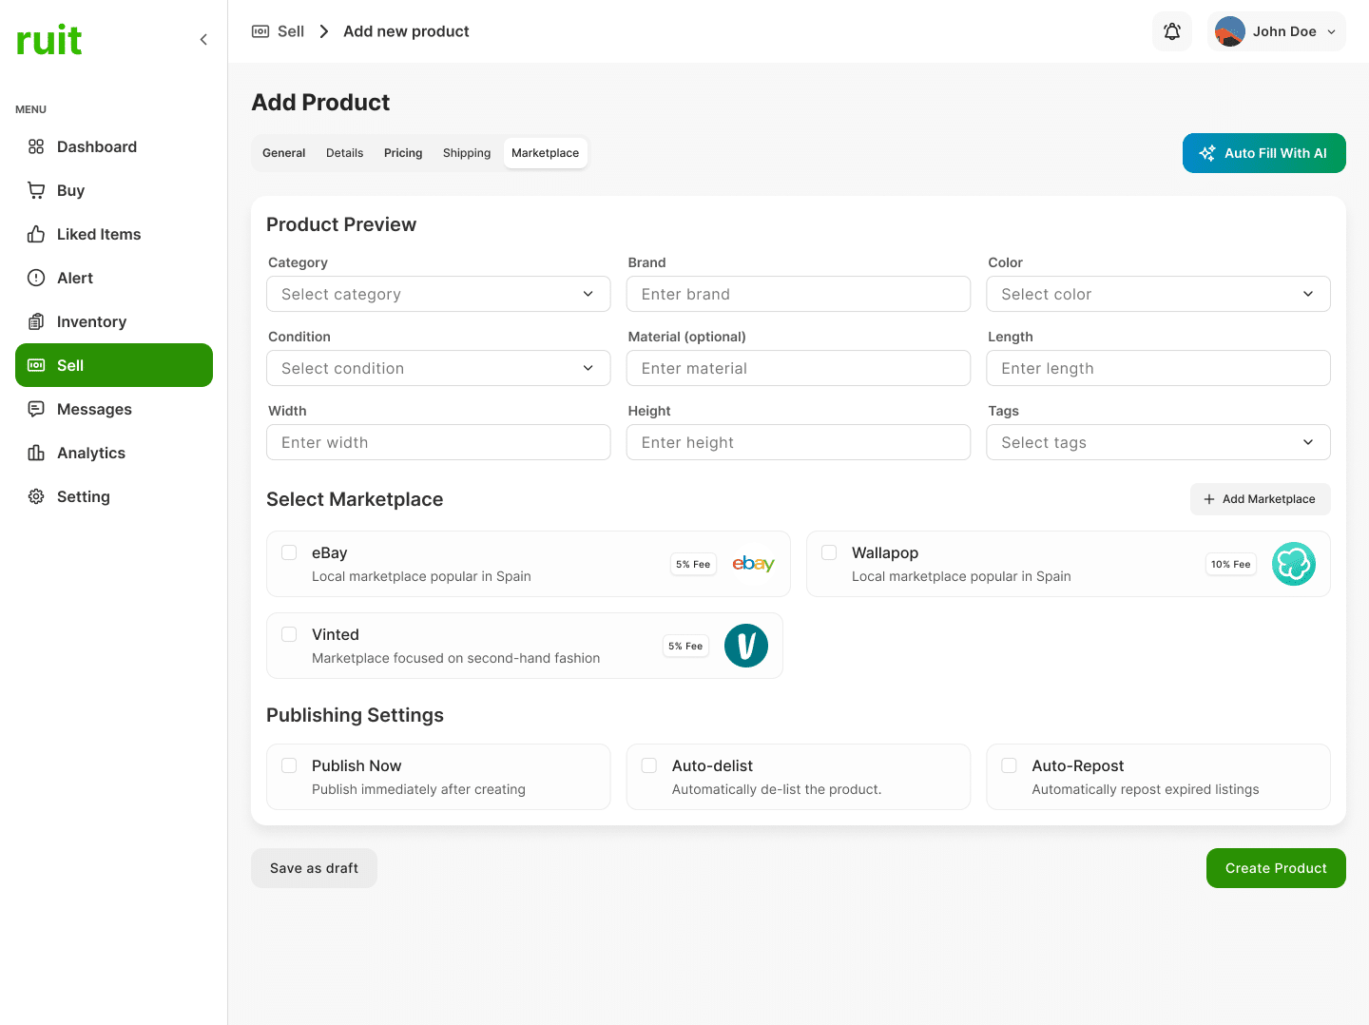
Task: Switch to the Pricing tab
Action: (x=403, y=153)
